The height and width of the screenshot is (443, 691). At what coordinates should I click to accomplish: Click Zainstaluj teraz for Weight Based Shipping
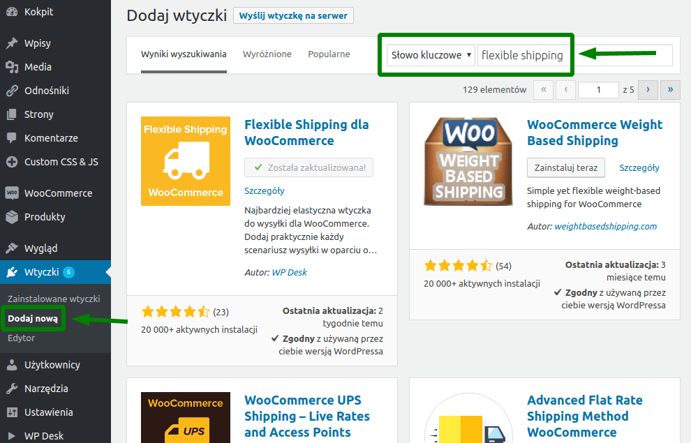pyautogui.click(x=566, y=167)
